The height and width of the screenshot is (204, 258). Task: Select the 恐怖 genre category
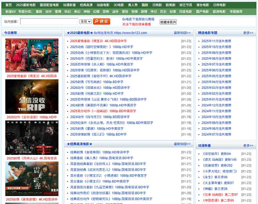(105, 12)
